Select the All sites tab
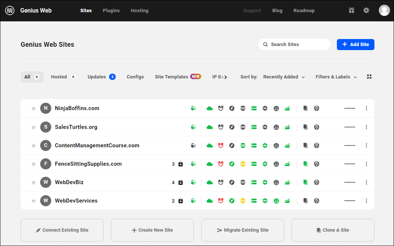 click(32, 77)
